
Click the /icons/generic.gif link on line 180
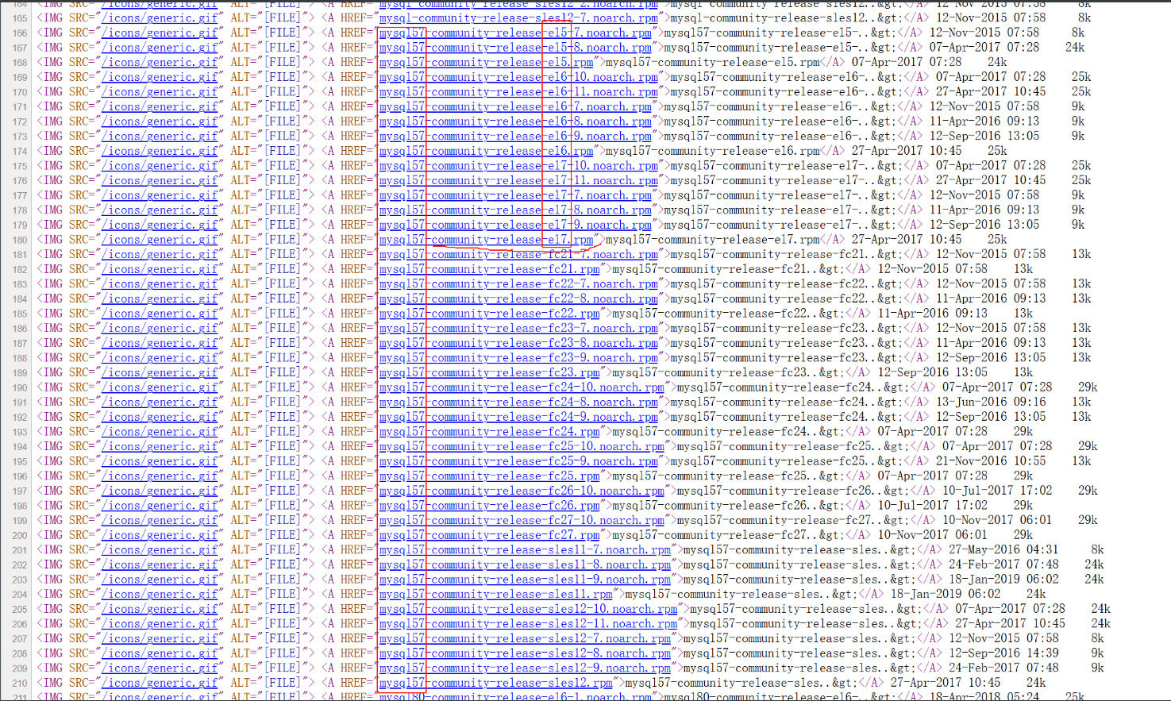tap(160, 240)
